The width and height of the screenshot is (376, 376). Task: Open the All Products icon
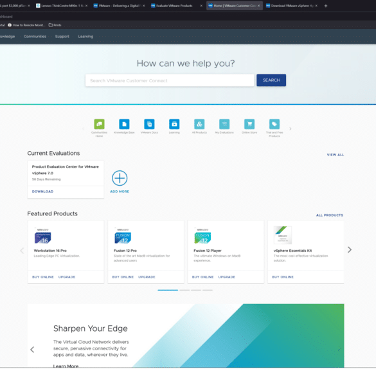[199, 124]
